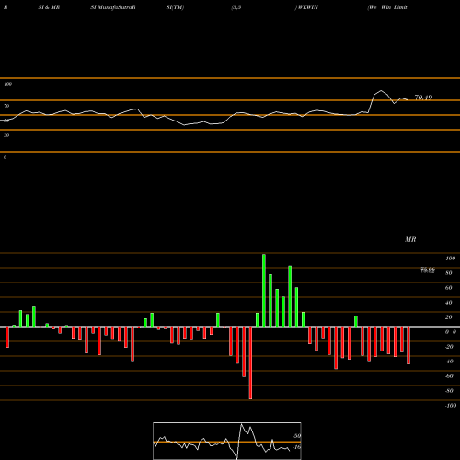
Task: Click the RSI axis label 70
Action: tap(6, 106)
